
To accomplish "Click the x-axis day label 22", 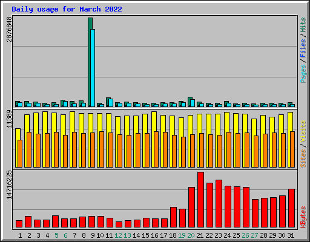I will point(209,235).
